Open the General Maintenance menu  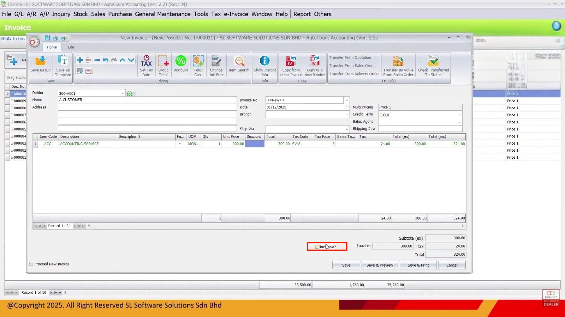click(163, 14)
